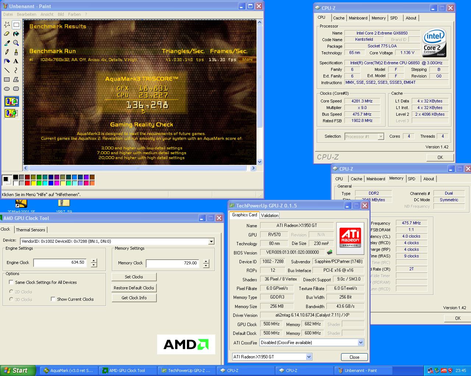Choose the Ellipse shape tool

[7, 88]
